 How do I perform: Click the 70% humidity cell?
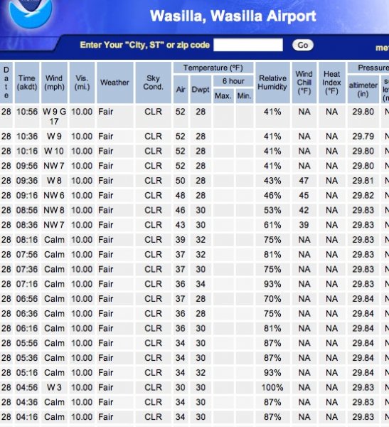[272, 299]
